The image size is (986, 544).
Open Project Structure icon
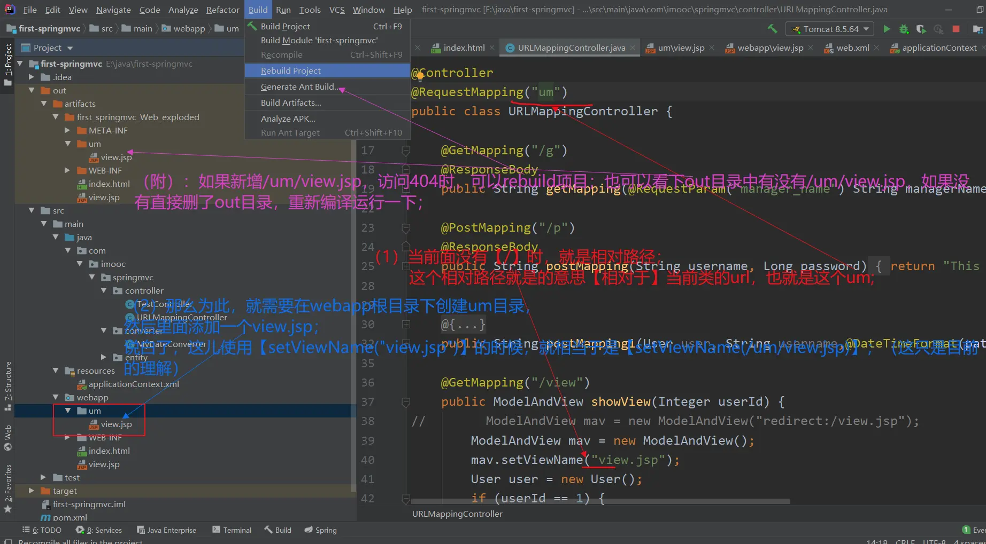tap(977, 29)
